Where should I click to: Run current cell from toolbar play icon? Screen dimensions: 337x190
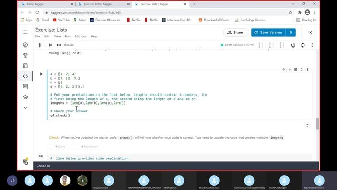pyautogui.click(x=51, y=45)
